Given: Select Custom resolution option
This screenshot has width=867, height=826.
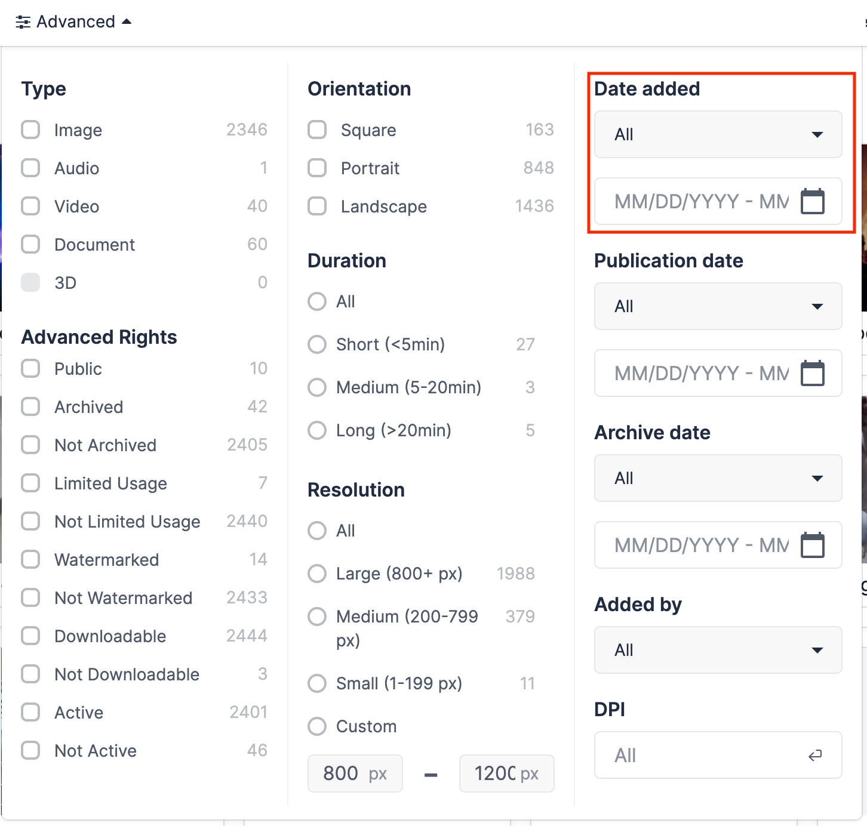Looking at the screenshot, I should point(317,726).
